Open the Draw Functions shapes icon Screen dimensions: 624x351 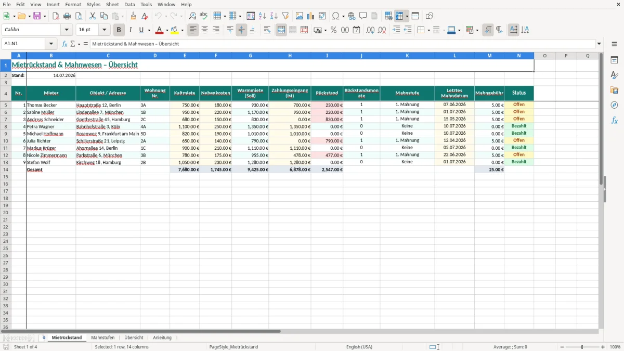click(x=430, y=16)
